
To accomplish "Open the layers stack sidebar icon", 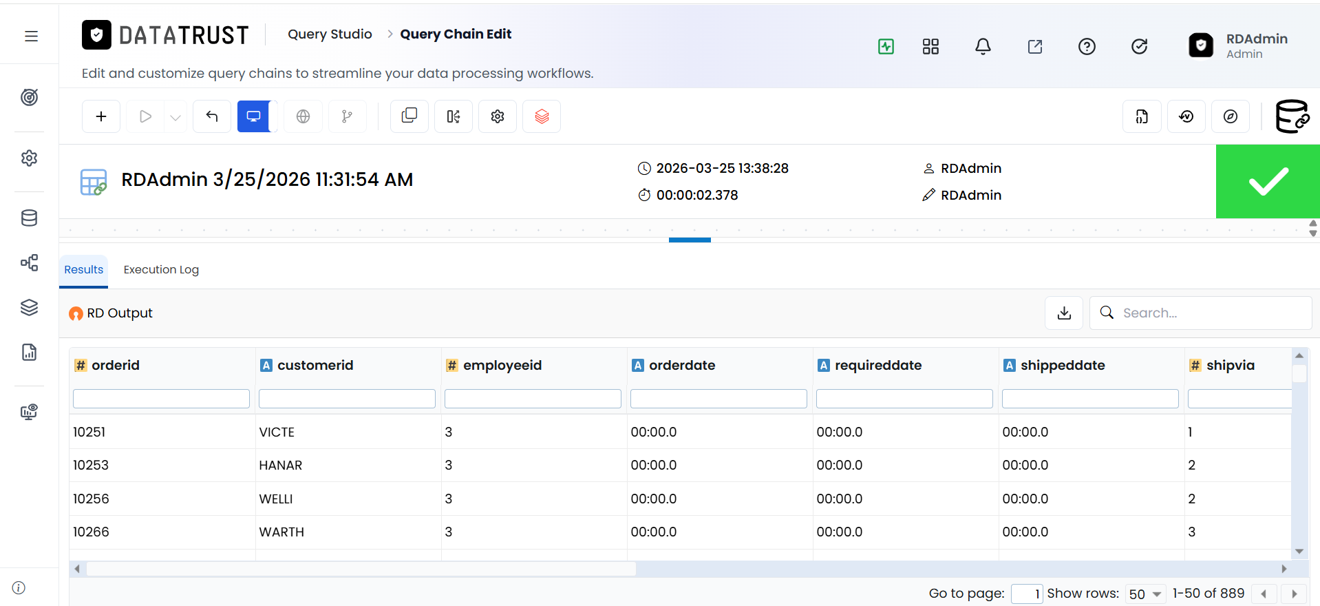I will (x=29, y=307).
